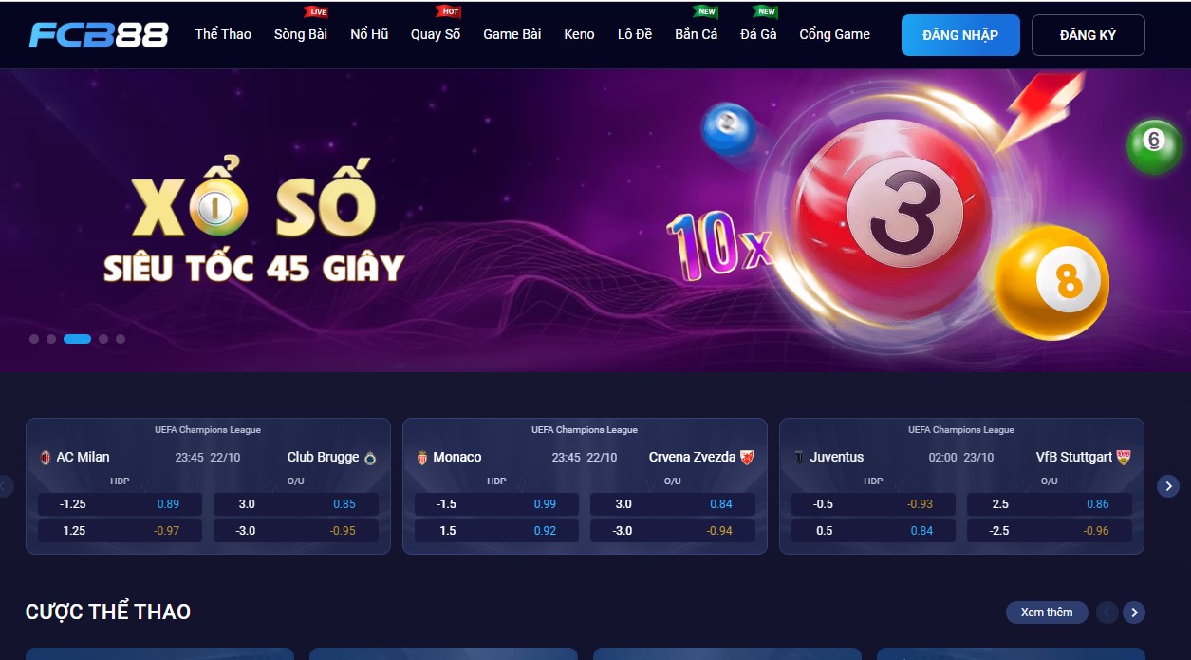Open the Thể Thao menu
Image resolution: width=1191 pixels, height=660 pixels.
tap(223, 34)
